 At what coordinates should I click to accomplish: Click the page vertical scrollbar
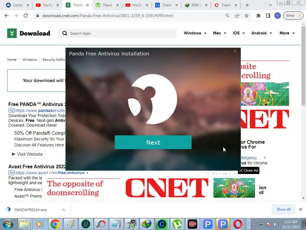(303, 66)
